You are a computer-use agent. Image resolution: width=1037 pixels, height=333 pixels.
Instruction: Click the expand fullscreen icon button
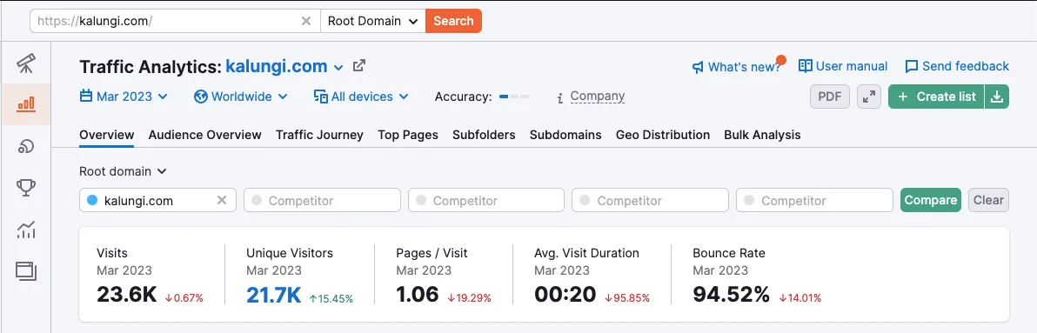(869, 97)
